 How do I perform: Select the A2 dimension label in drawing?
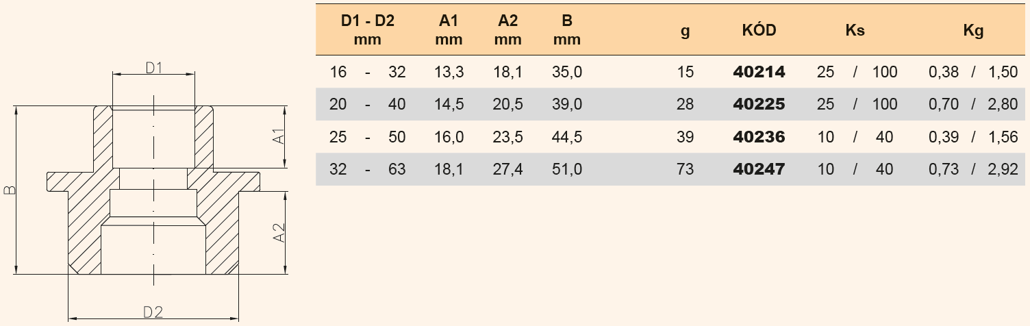279,232
